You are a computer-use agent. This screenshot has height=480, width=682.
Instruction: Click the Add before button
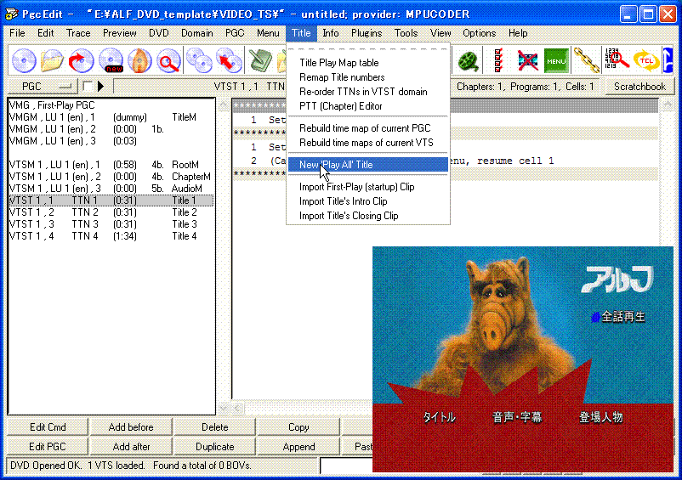click(x=131, y=427)
